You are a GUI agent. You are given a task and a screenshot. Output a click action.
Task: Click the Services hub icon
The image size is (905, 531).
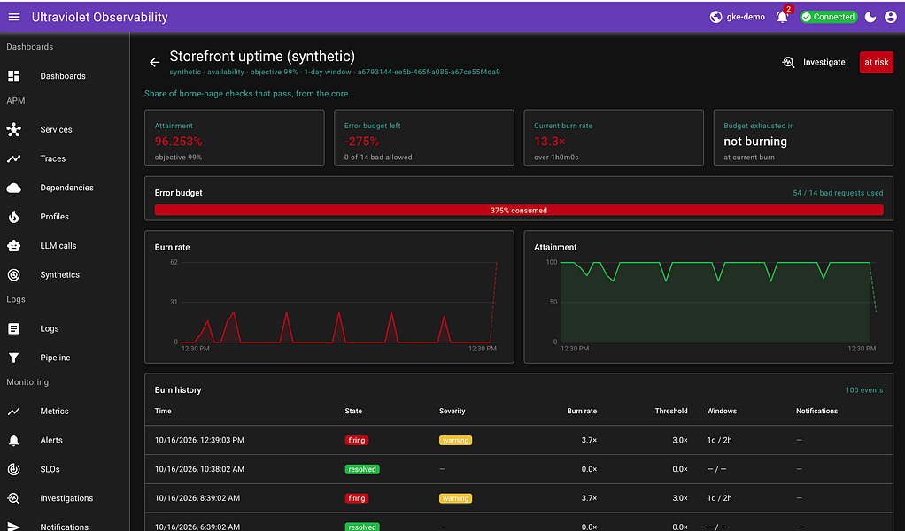[x=14, y=130]
